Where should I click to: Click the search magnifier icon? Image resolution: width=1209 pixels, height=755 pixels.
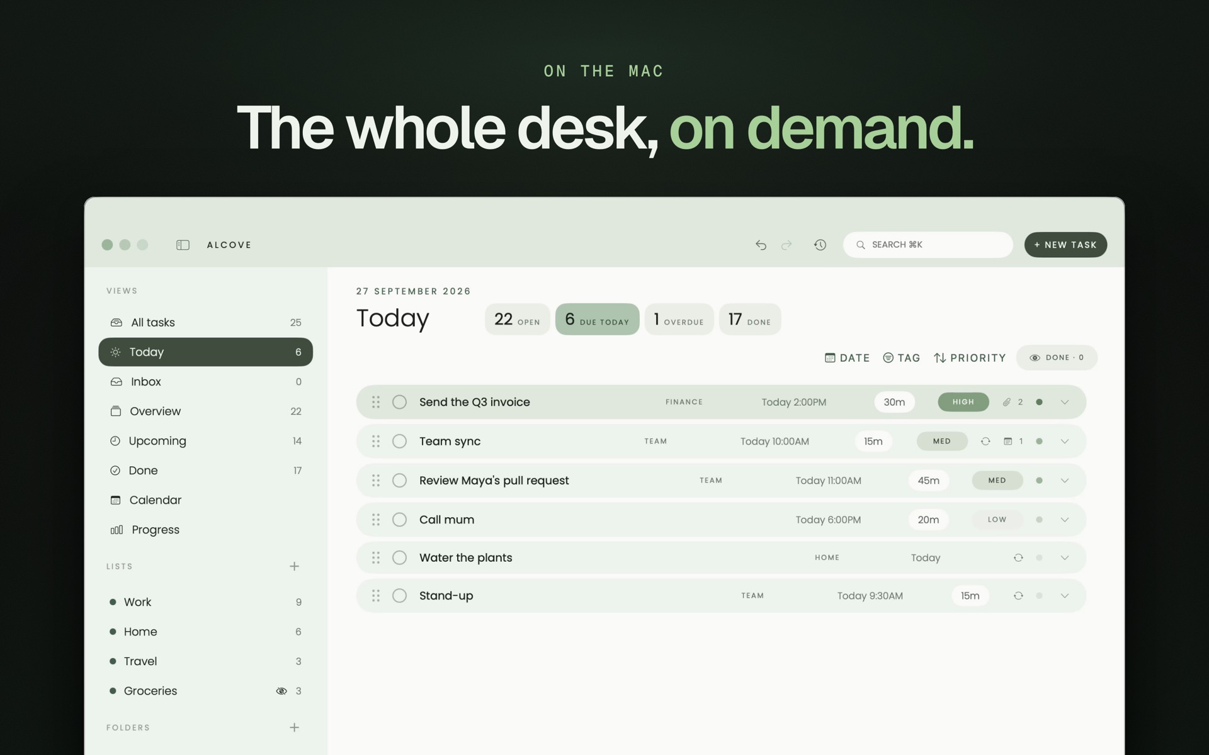point(861,245)
